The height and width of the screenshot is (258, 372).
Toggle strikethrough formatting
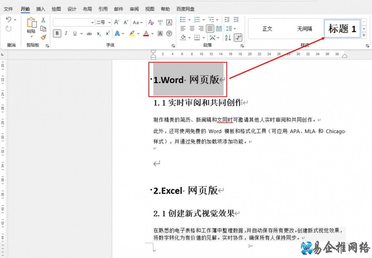pos(89,34)
